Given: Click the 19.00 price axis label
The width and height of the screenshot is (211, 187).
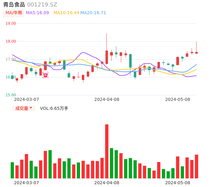Looking at the screenshot, I should [x=11, y=23].
